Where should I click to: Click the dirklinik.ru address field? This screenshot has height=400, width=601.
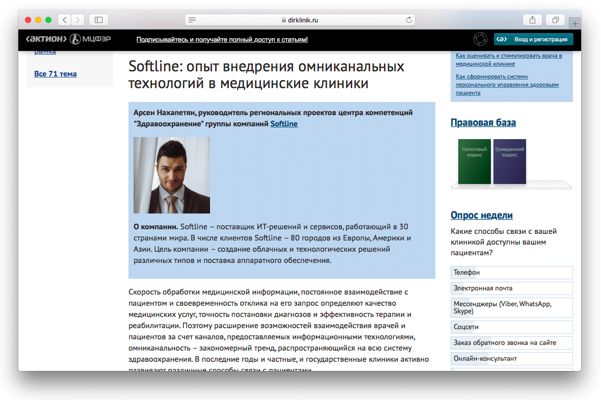pos(300,20)
